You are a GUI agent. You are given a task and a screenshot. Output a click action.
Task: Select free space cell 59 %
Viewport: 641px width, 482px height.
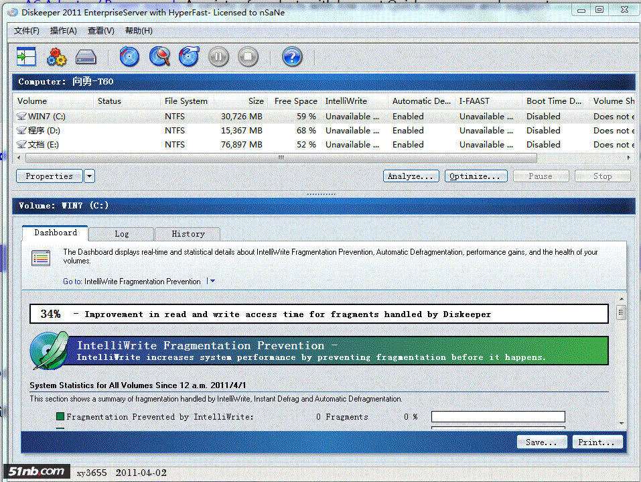pos(306,117)
